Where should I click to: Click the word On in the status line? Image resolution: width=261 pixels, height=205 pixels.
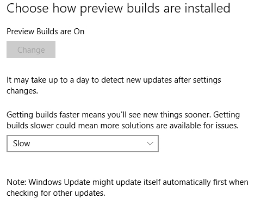79,32
